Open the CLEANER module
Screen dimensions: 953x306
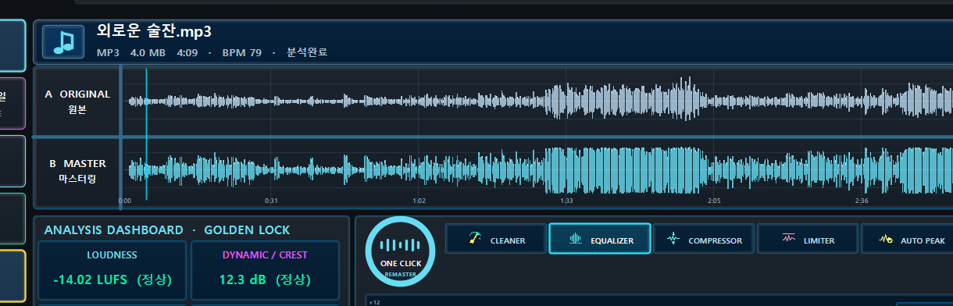click(495, 239)
